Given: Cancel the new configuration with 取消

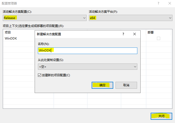Looking at the screenshot, I should pyautogui.click(x=126, y=85).
